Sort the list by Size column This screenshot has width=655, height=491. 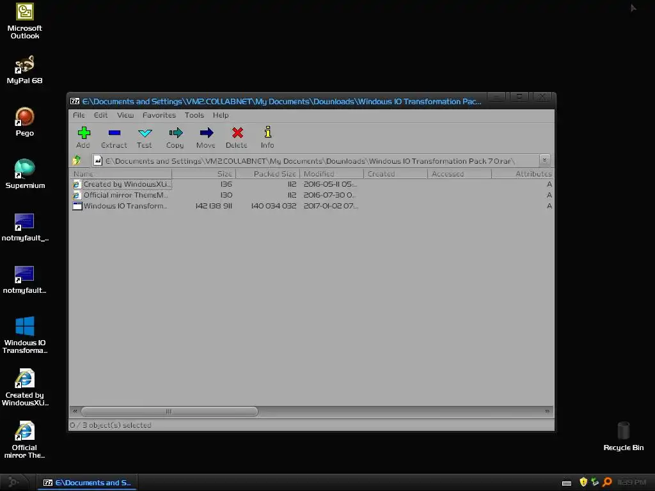click(204, 174)
